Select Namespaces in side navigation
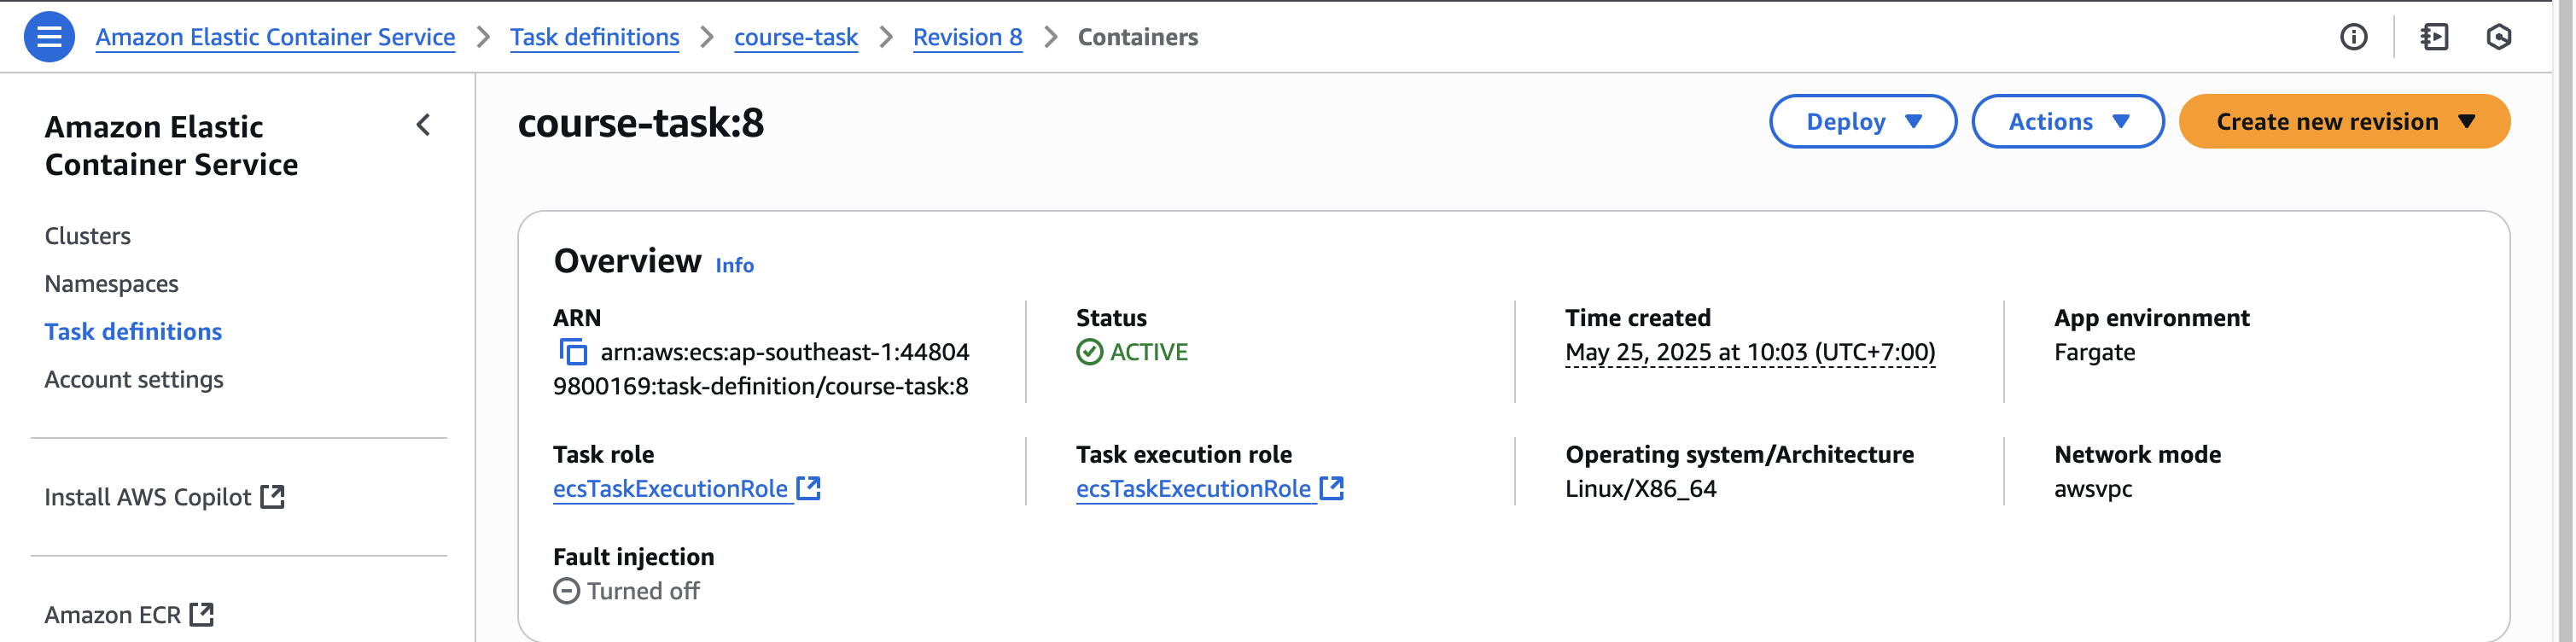 pyautogui.click(x=111, y=284)
